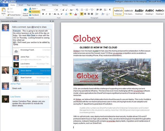Toggle Italic formatting

47,14
